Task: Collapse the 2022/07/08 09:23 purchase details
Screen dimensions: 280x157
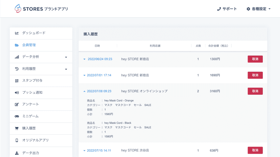Action: click(85, 91)
